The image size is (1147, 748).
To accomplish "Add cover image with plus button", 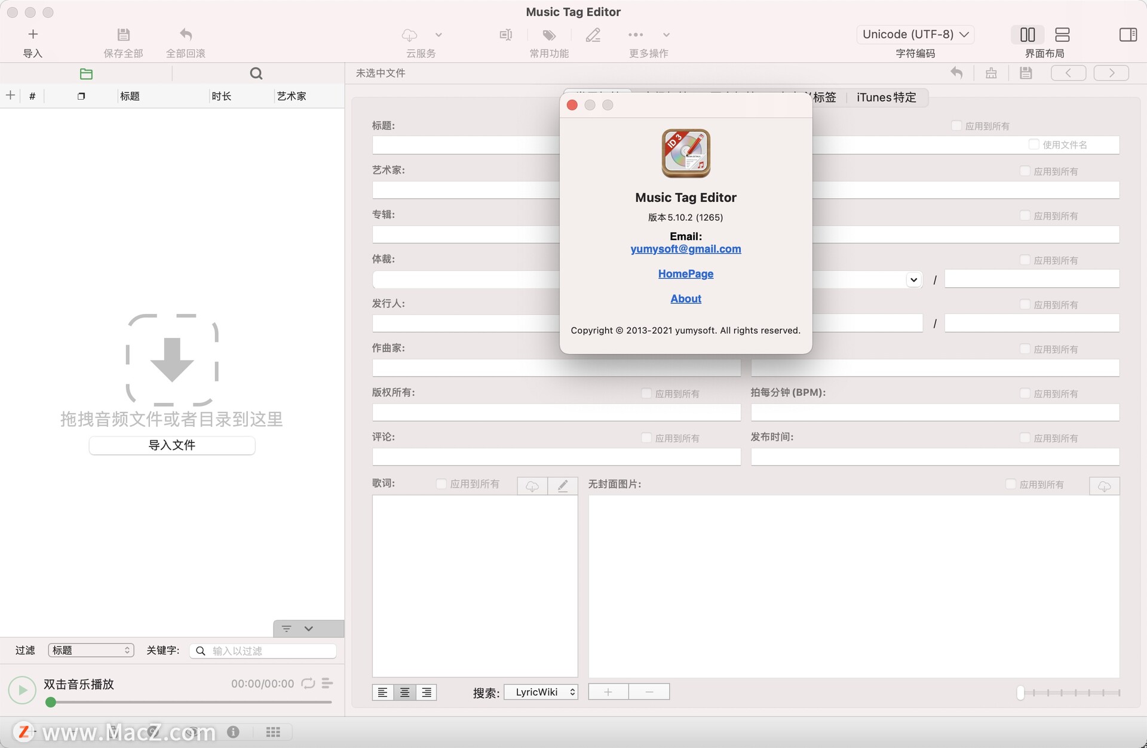I will (608, 692).
